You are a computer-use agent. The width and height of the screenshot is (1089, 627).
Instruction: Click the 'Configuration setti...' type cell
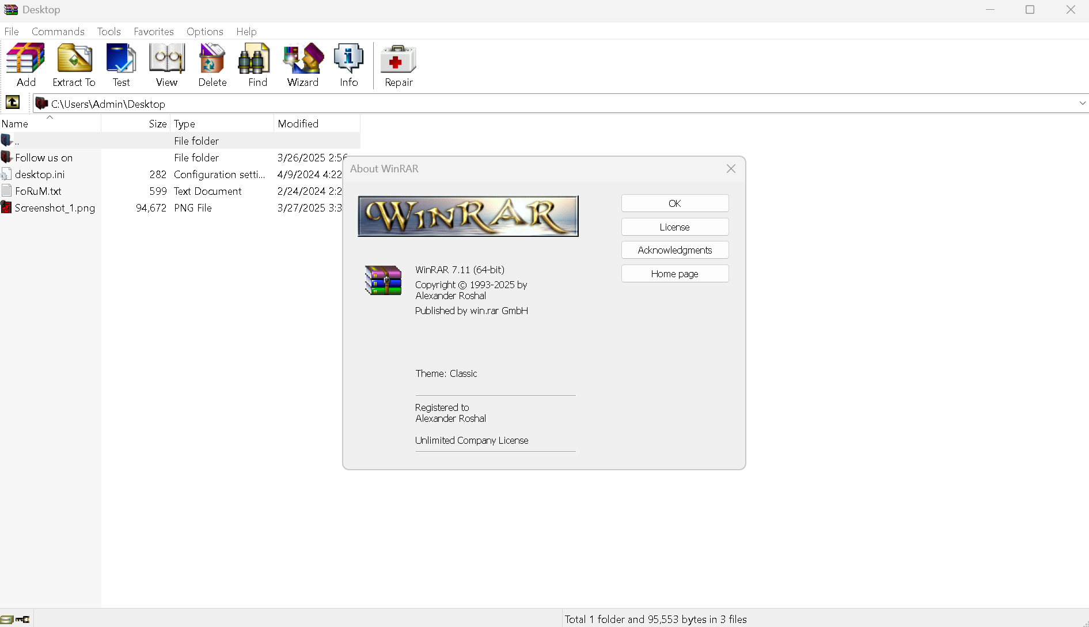point(219,174)
